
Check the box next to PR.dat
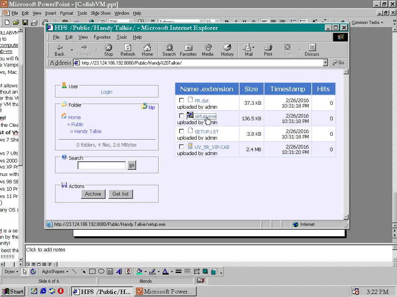[181, 100]
